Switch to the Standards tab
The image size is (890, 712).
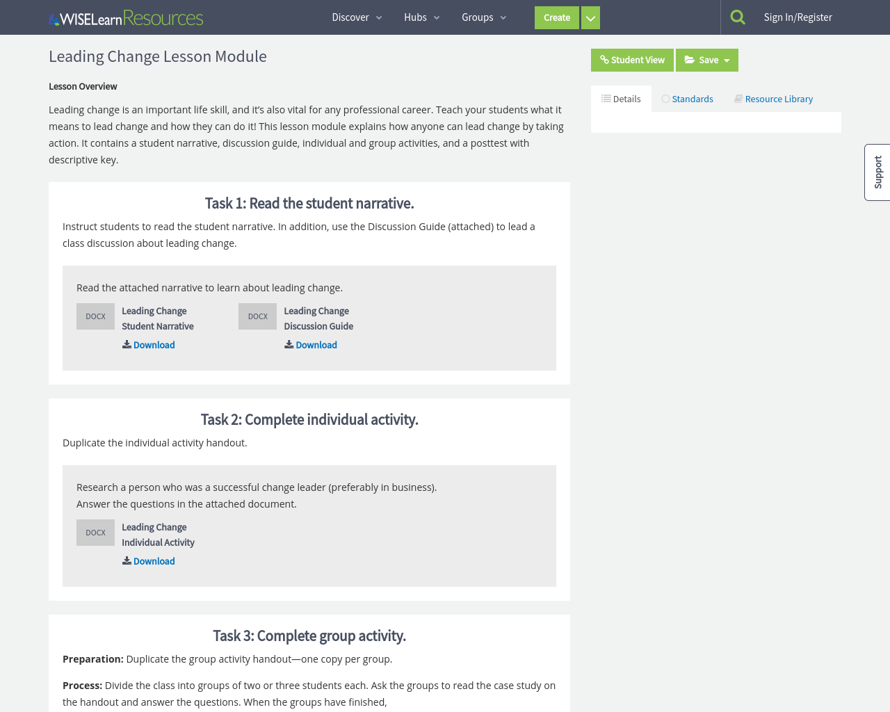pyautogui.click(x=692, y=97)
